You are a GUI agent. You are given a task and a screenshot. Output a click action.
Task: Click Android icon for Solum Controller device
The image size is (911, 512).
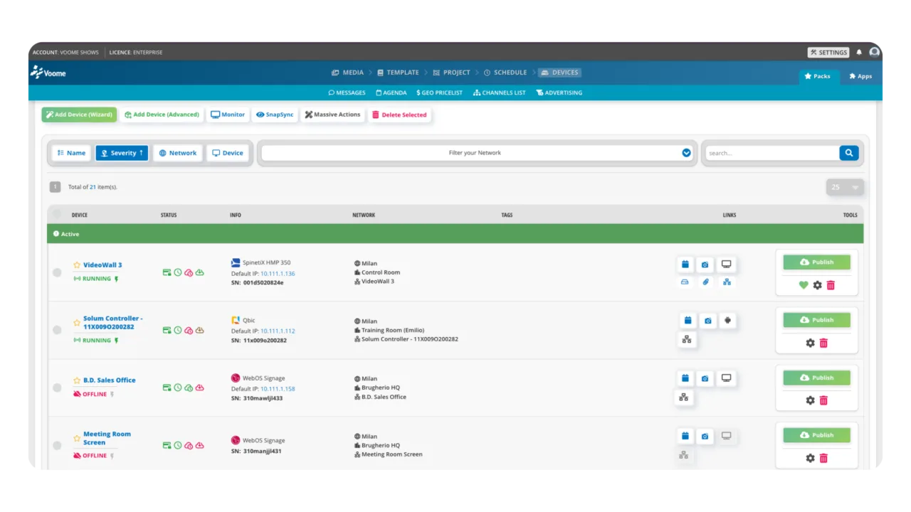click(727, 321)
